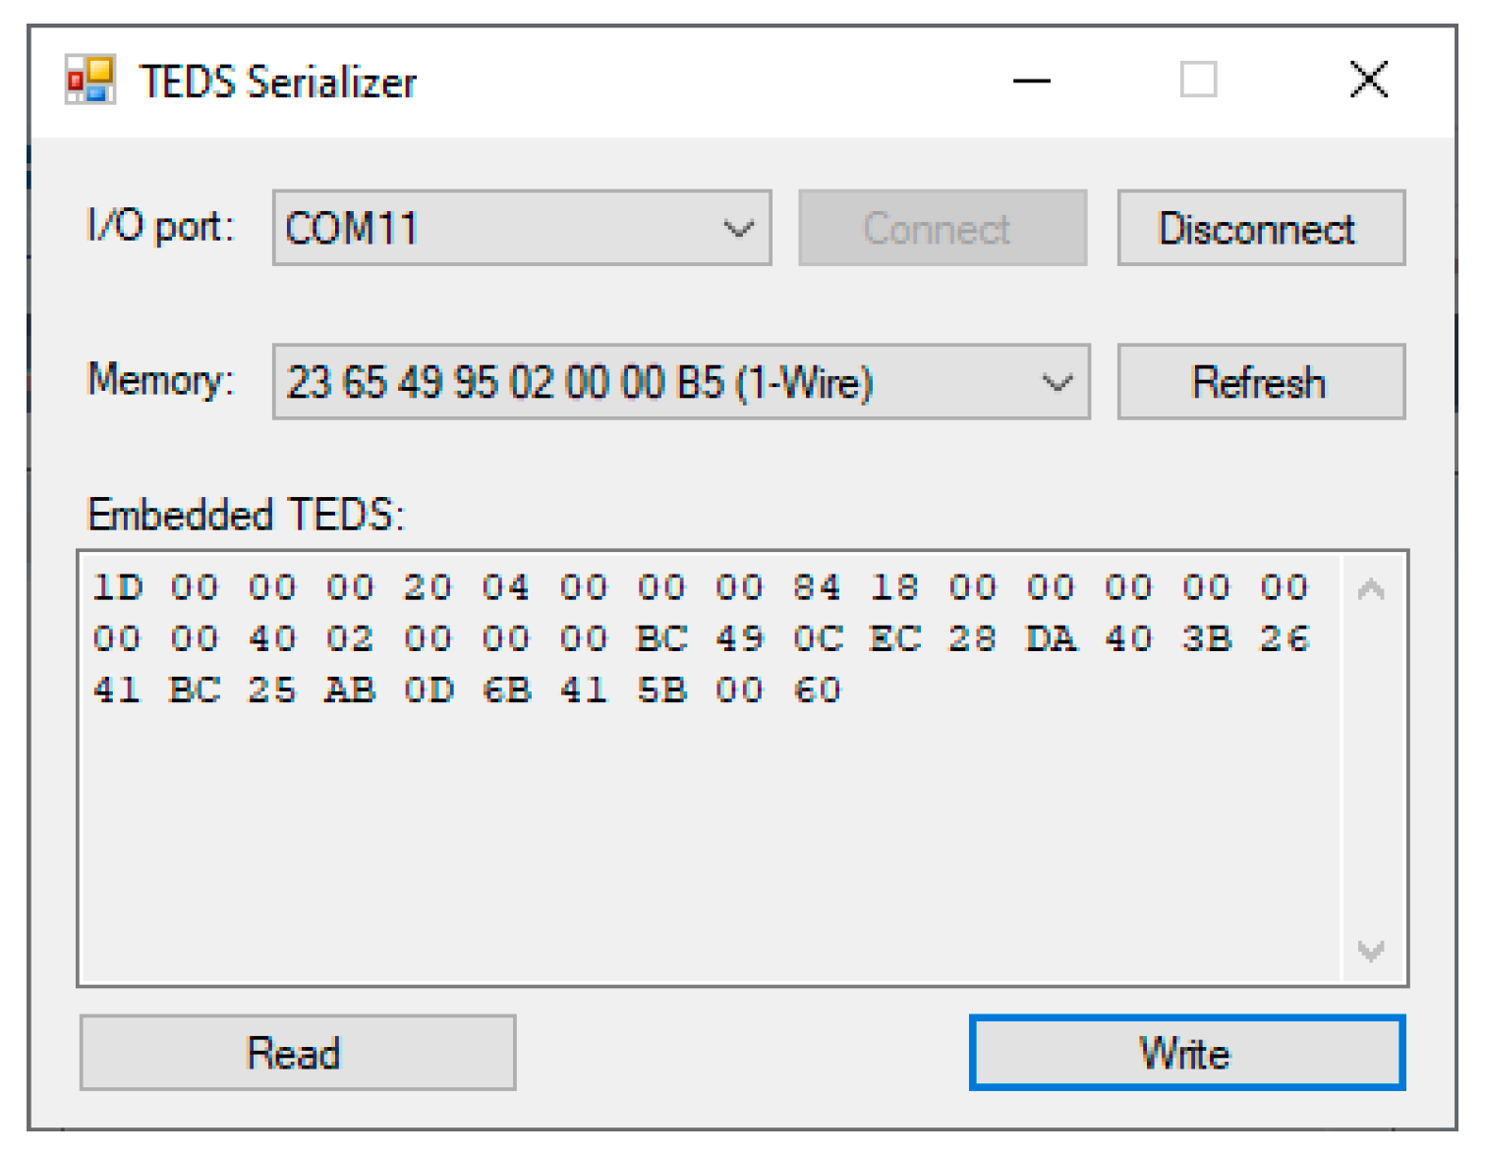
Task: Minimize the TEDS Serializer window
Action: 1032,81
